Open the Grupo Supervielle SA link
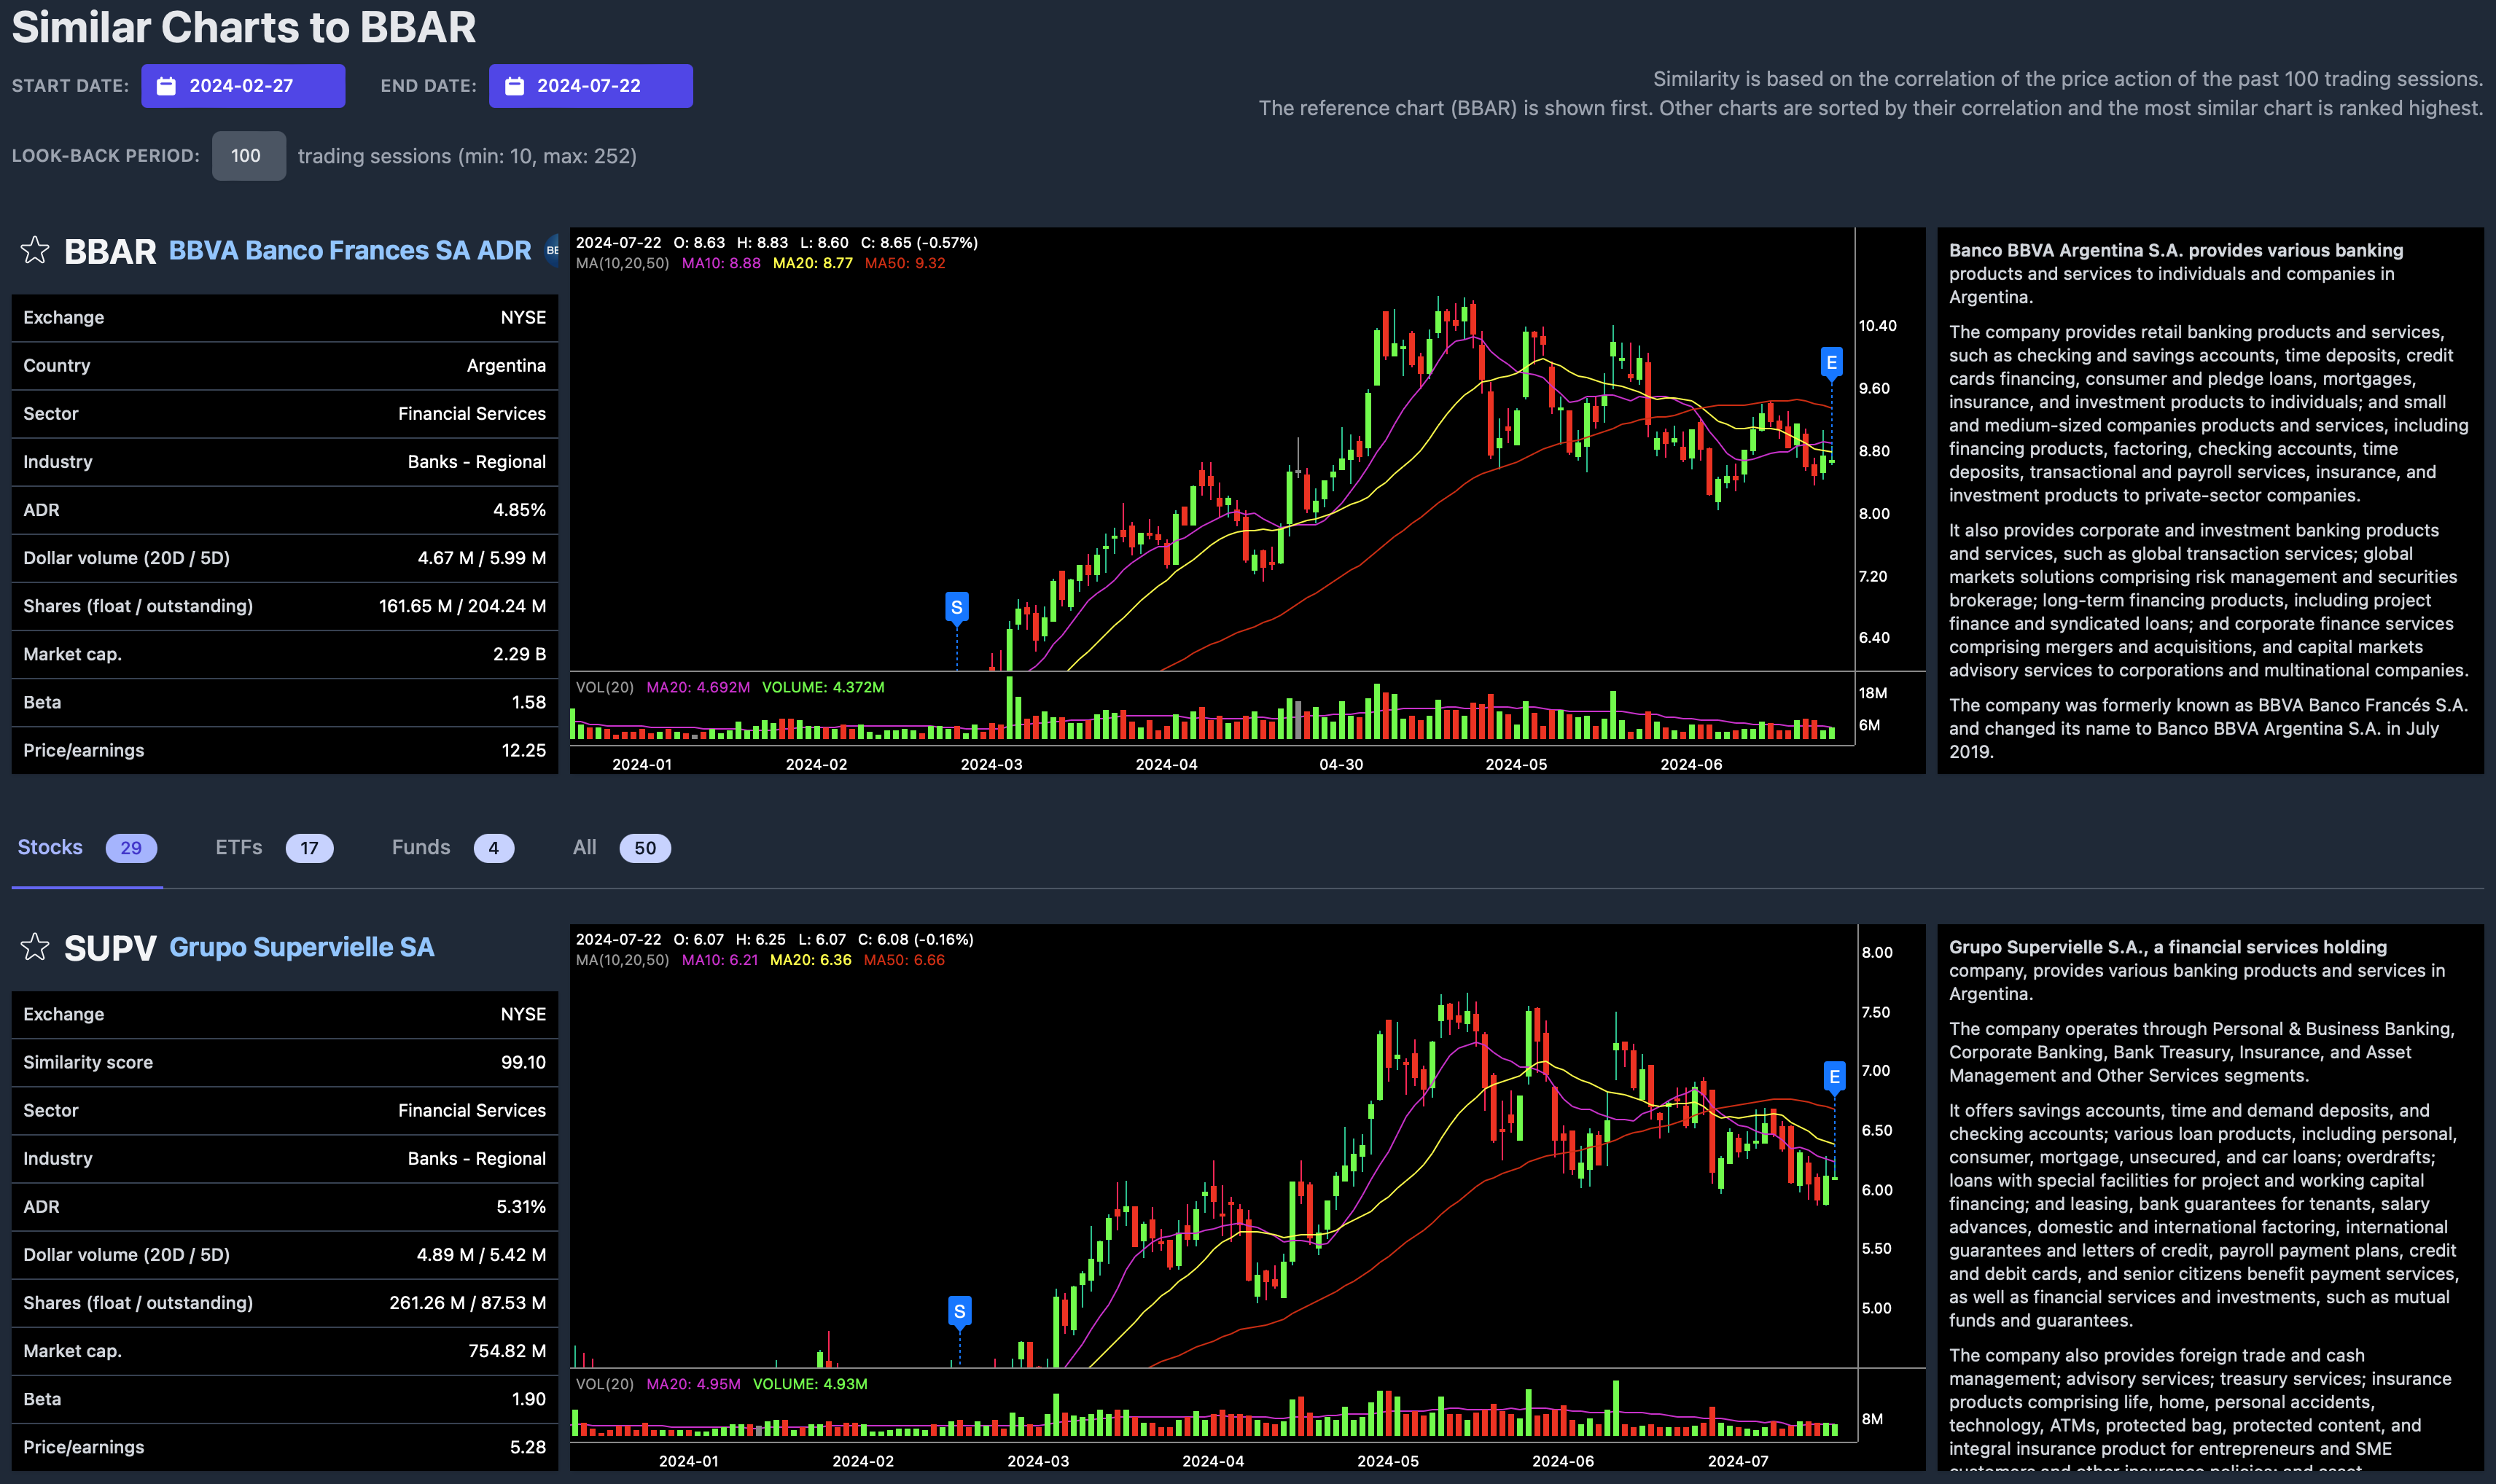The height and width of the screenshot is (1484, 2496). click(x=302, y=947)
